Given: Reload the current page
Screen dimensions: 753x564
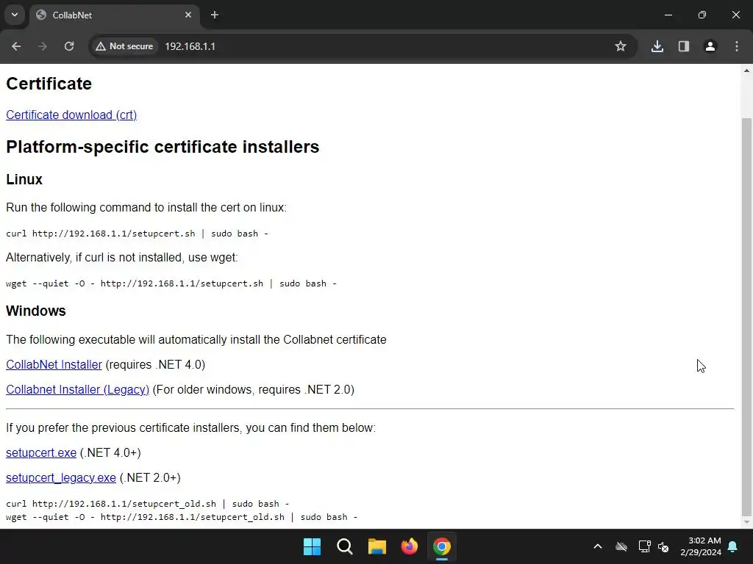Looking at the screenshot, I should click(69, 46).
